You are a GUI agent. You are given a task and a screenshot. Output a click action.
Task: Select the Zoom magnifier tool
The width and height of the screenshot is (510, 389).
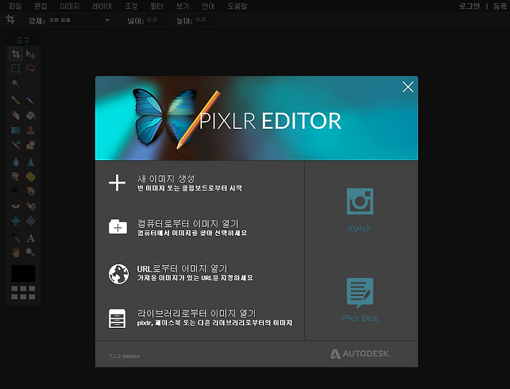click(30, 252)
